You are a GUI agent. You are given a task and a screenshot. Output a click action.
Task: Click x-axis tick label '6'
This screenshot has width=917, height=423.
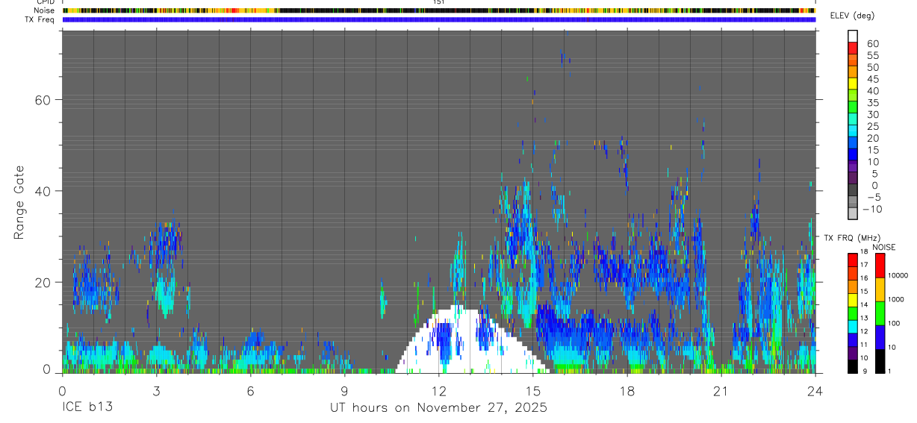click(x=251, y=391)
